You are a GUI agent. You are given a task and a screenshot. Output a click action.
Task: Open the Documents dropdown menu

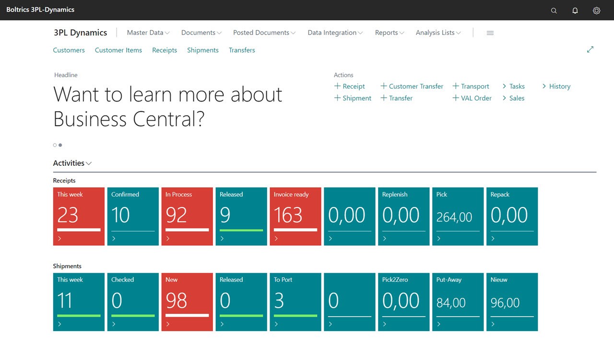[x=201, y=33]
